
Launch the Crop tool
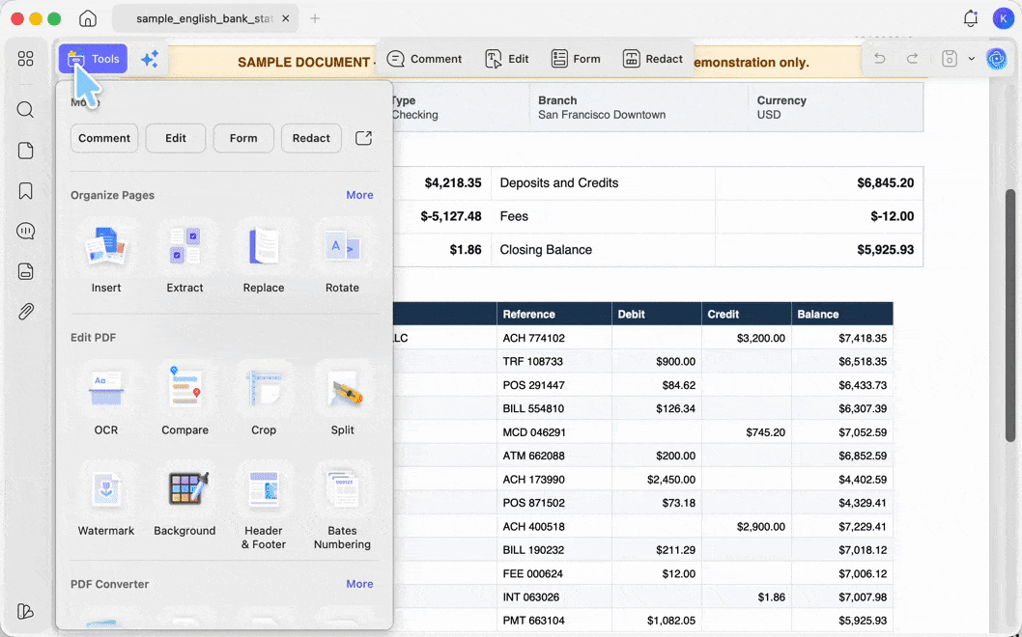click(264, 400)
